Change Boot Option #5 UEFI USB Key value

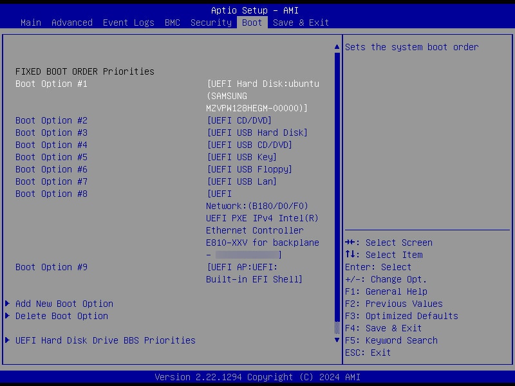point(242,157)
